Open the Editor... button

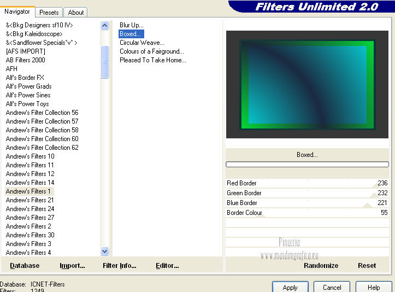[167, 266]
